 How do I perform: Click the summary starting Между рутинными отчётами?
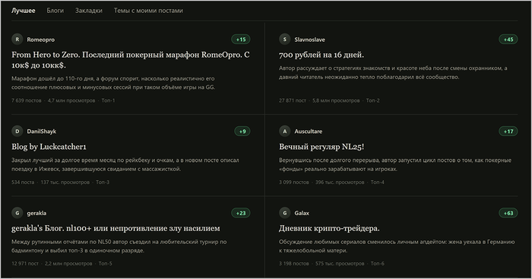coord(119,246)
